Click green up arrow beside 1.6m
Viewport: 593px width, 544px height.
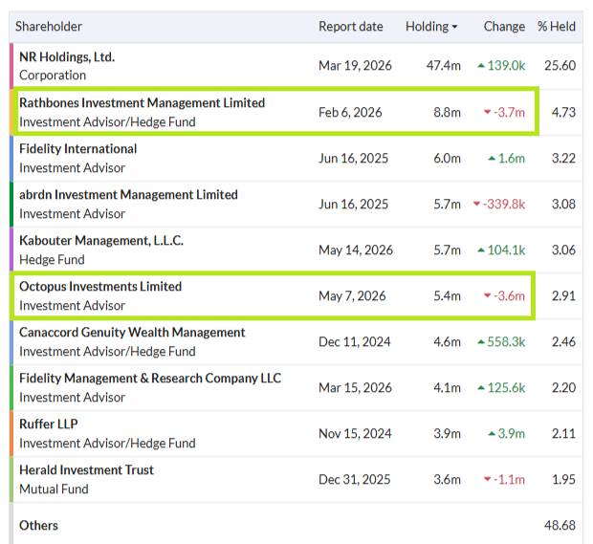click(492, 158)
